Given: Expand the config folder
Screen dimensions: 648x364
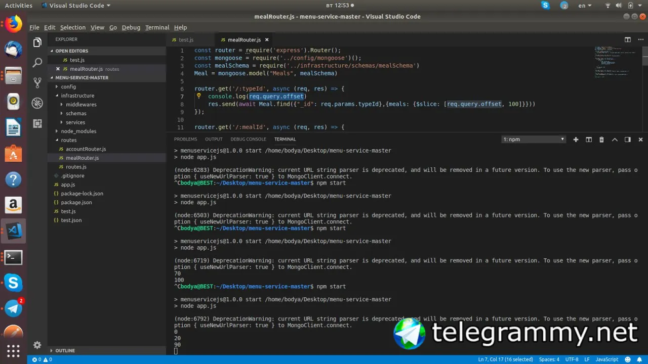Looking at the screenshot, I should [x=68, y=87].
